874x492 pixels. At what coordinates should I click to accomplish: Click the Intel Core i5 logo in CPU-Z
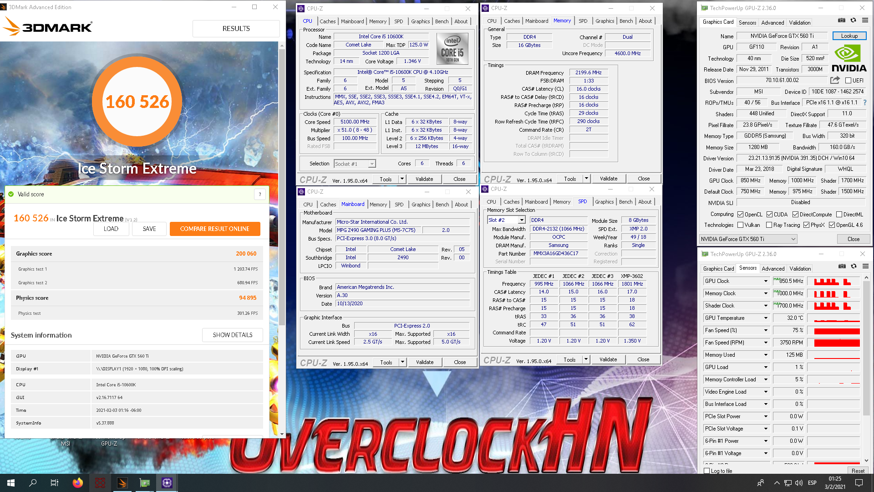[452, 48]
